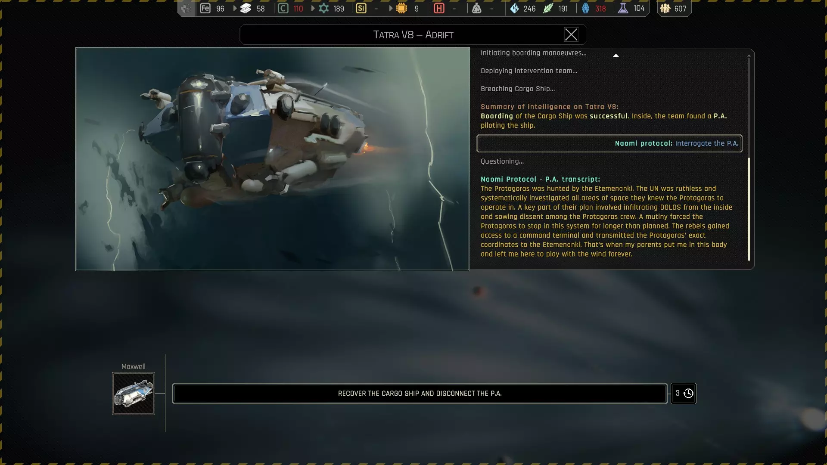Click the transcript panel scrollbar
The width and height of the screenshot is (827, 465).
749,209
